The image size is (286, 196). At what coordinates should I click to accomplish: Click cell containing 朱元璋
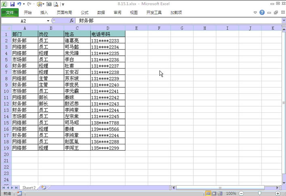77,53
